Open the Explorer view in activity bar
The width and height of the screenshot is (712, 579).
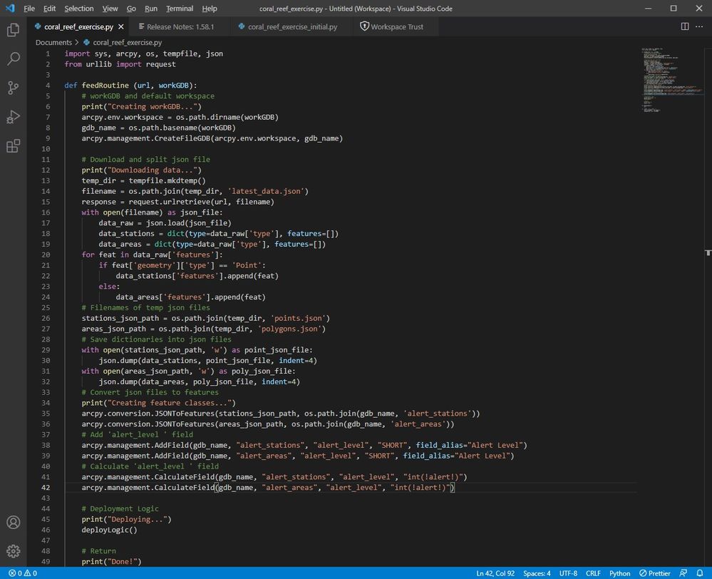pyautogui.click(x=13, y=30)
